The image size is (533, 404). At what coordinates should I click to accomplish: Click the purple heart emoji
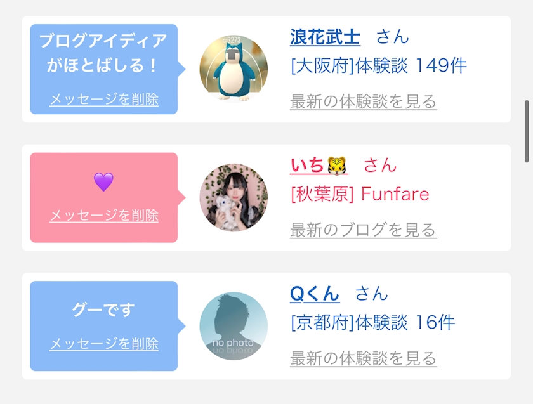103,182
